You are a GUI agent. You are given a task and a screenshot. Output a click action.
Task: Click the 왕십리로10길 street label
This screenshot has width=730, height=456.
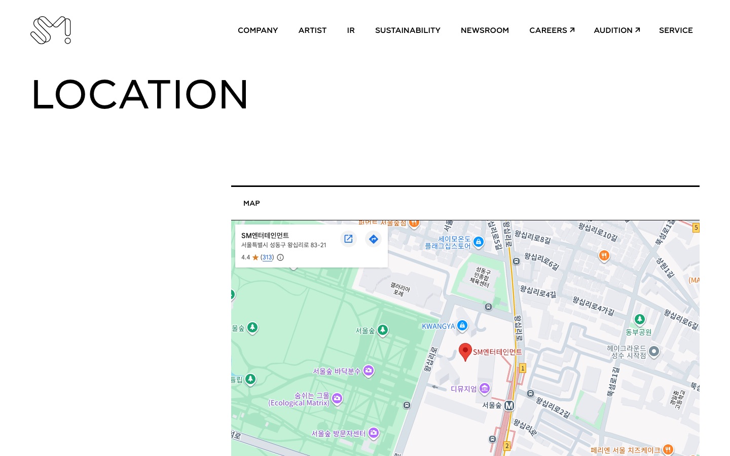click(598, 232)
